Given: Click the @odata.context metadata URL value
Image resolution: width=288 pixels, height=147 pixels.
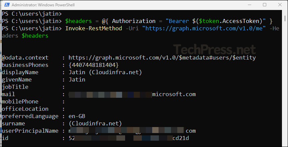Looking at the screenshot, I should point(162,58).
